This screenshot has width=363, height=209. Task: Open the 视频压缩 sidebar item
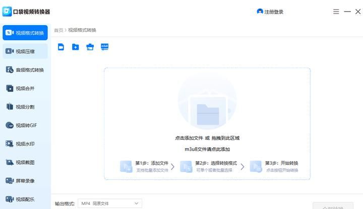[25, 51]
